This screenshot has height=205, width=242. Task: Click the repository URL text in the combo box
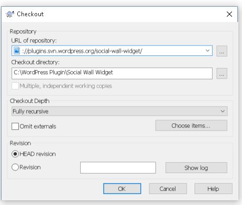[x=82, y=51]
